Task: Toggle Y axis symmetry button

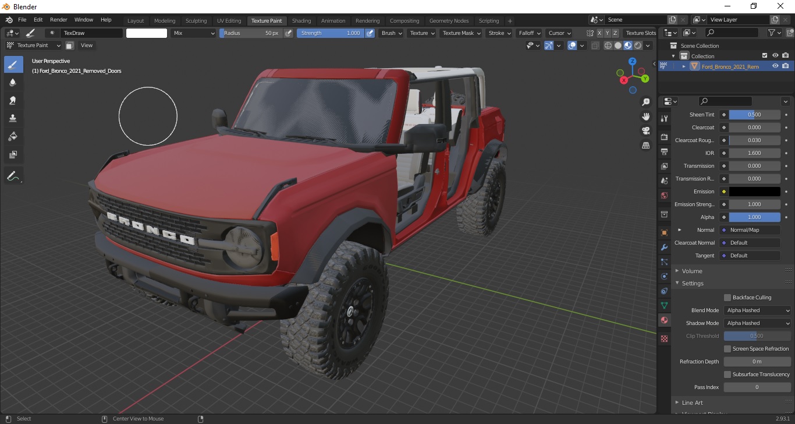Action: (x=607, y=33)
